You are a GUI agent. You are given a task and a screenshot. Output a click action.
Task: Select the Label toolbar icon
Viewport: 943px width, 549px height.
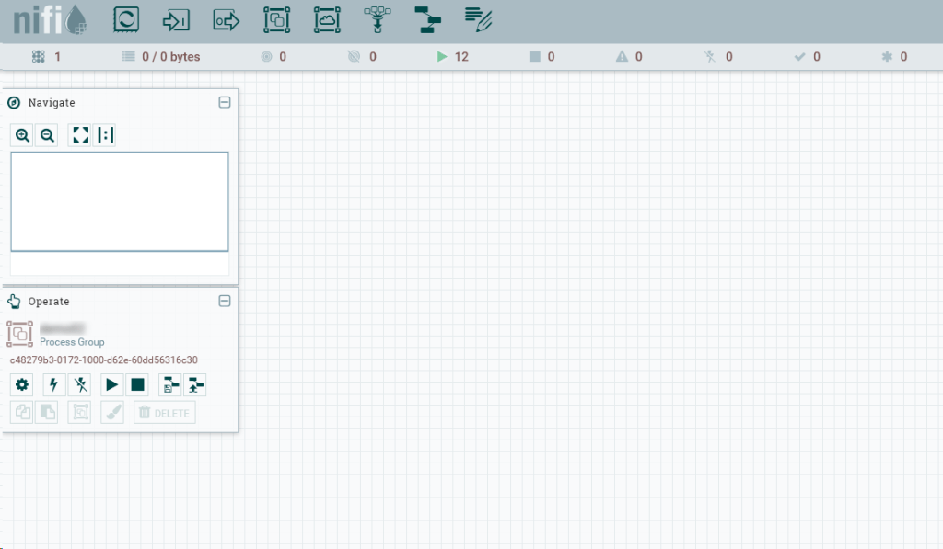coord(478,17)
